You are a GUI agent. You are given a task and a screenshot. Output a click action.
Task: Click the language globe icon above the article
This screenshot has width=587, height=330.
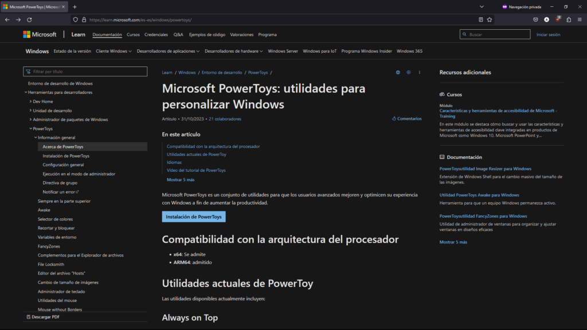398,73
